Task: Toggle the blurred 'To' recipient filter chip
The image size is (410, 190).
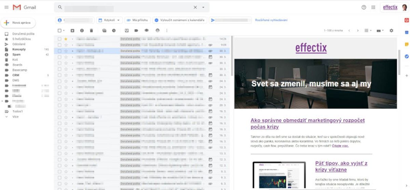Action: click(x=230, y=20)
